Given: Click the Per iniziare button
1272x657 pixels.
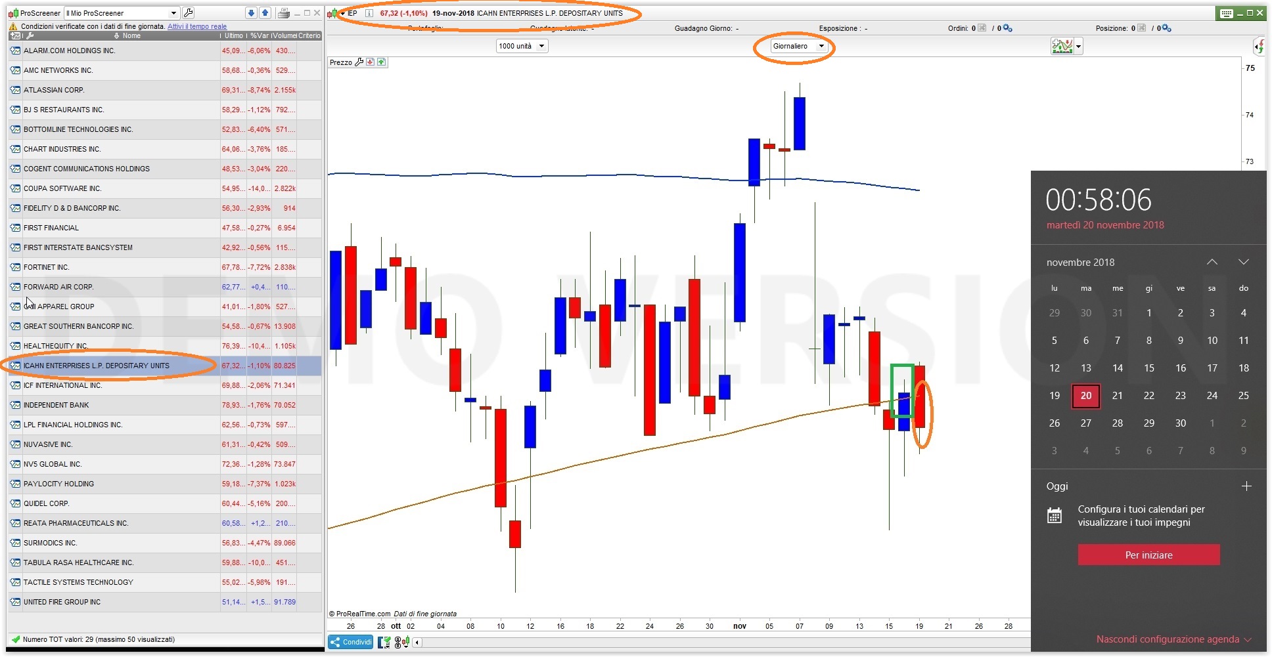Looking at the screenshot, I should point(1148,555).
